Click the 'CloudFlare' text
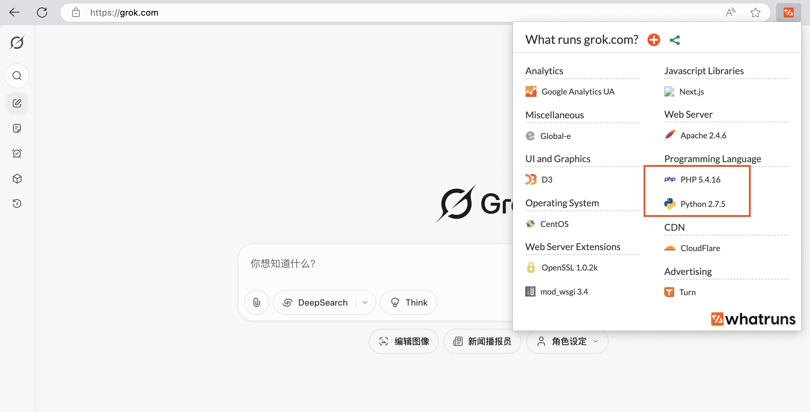The image size is (810, 412). [700, 248]
